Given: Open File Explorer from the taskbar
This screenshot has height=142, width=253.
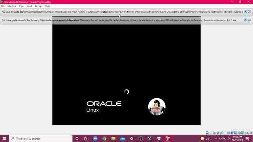Looking at the screenshot, I should click(x=113, y=138).
